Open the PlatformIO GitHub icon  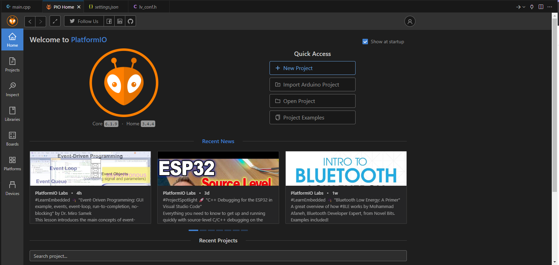pos(130,21)
